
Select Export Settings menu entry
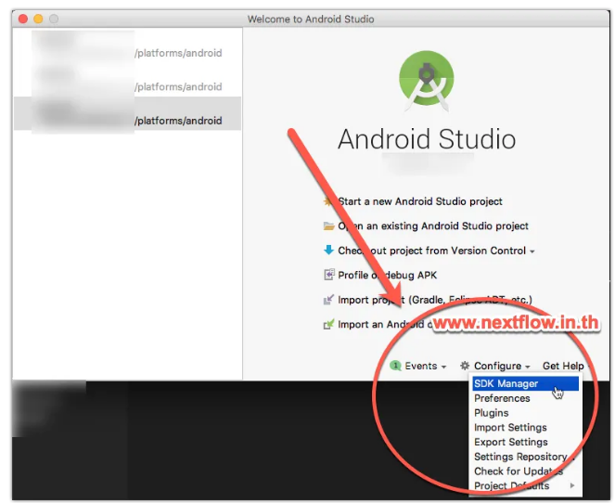(x=526, y=442)
